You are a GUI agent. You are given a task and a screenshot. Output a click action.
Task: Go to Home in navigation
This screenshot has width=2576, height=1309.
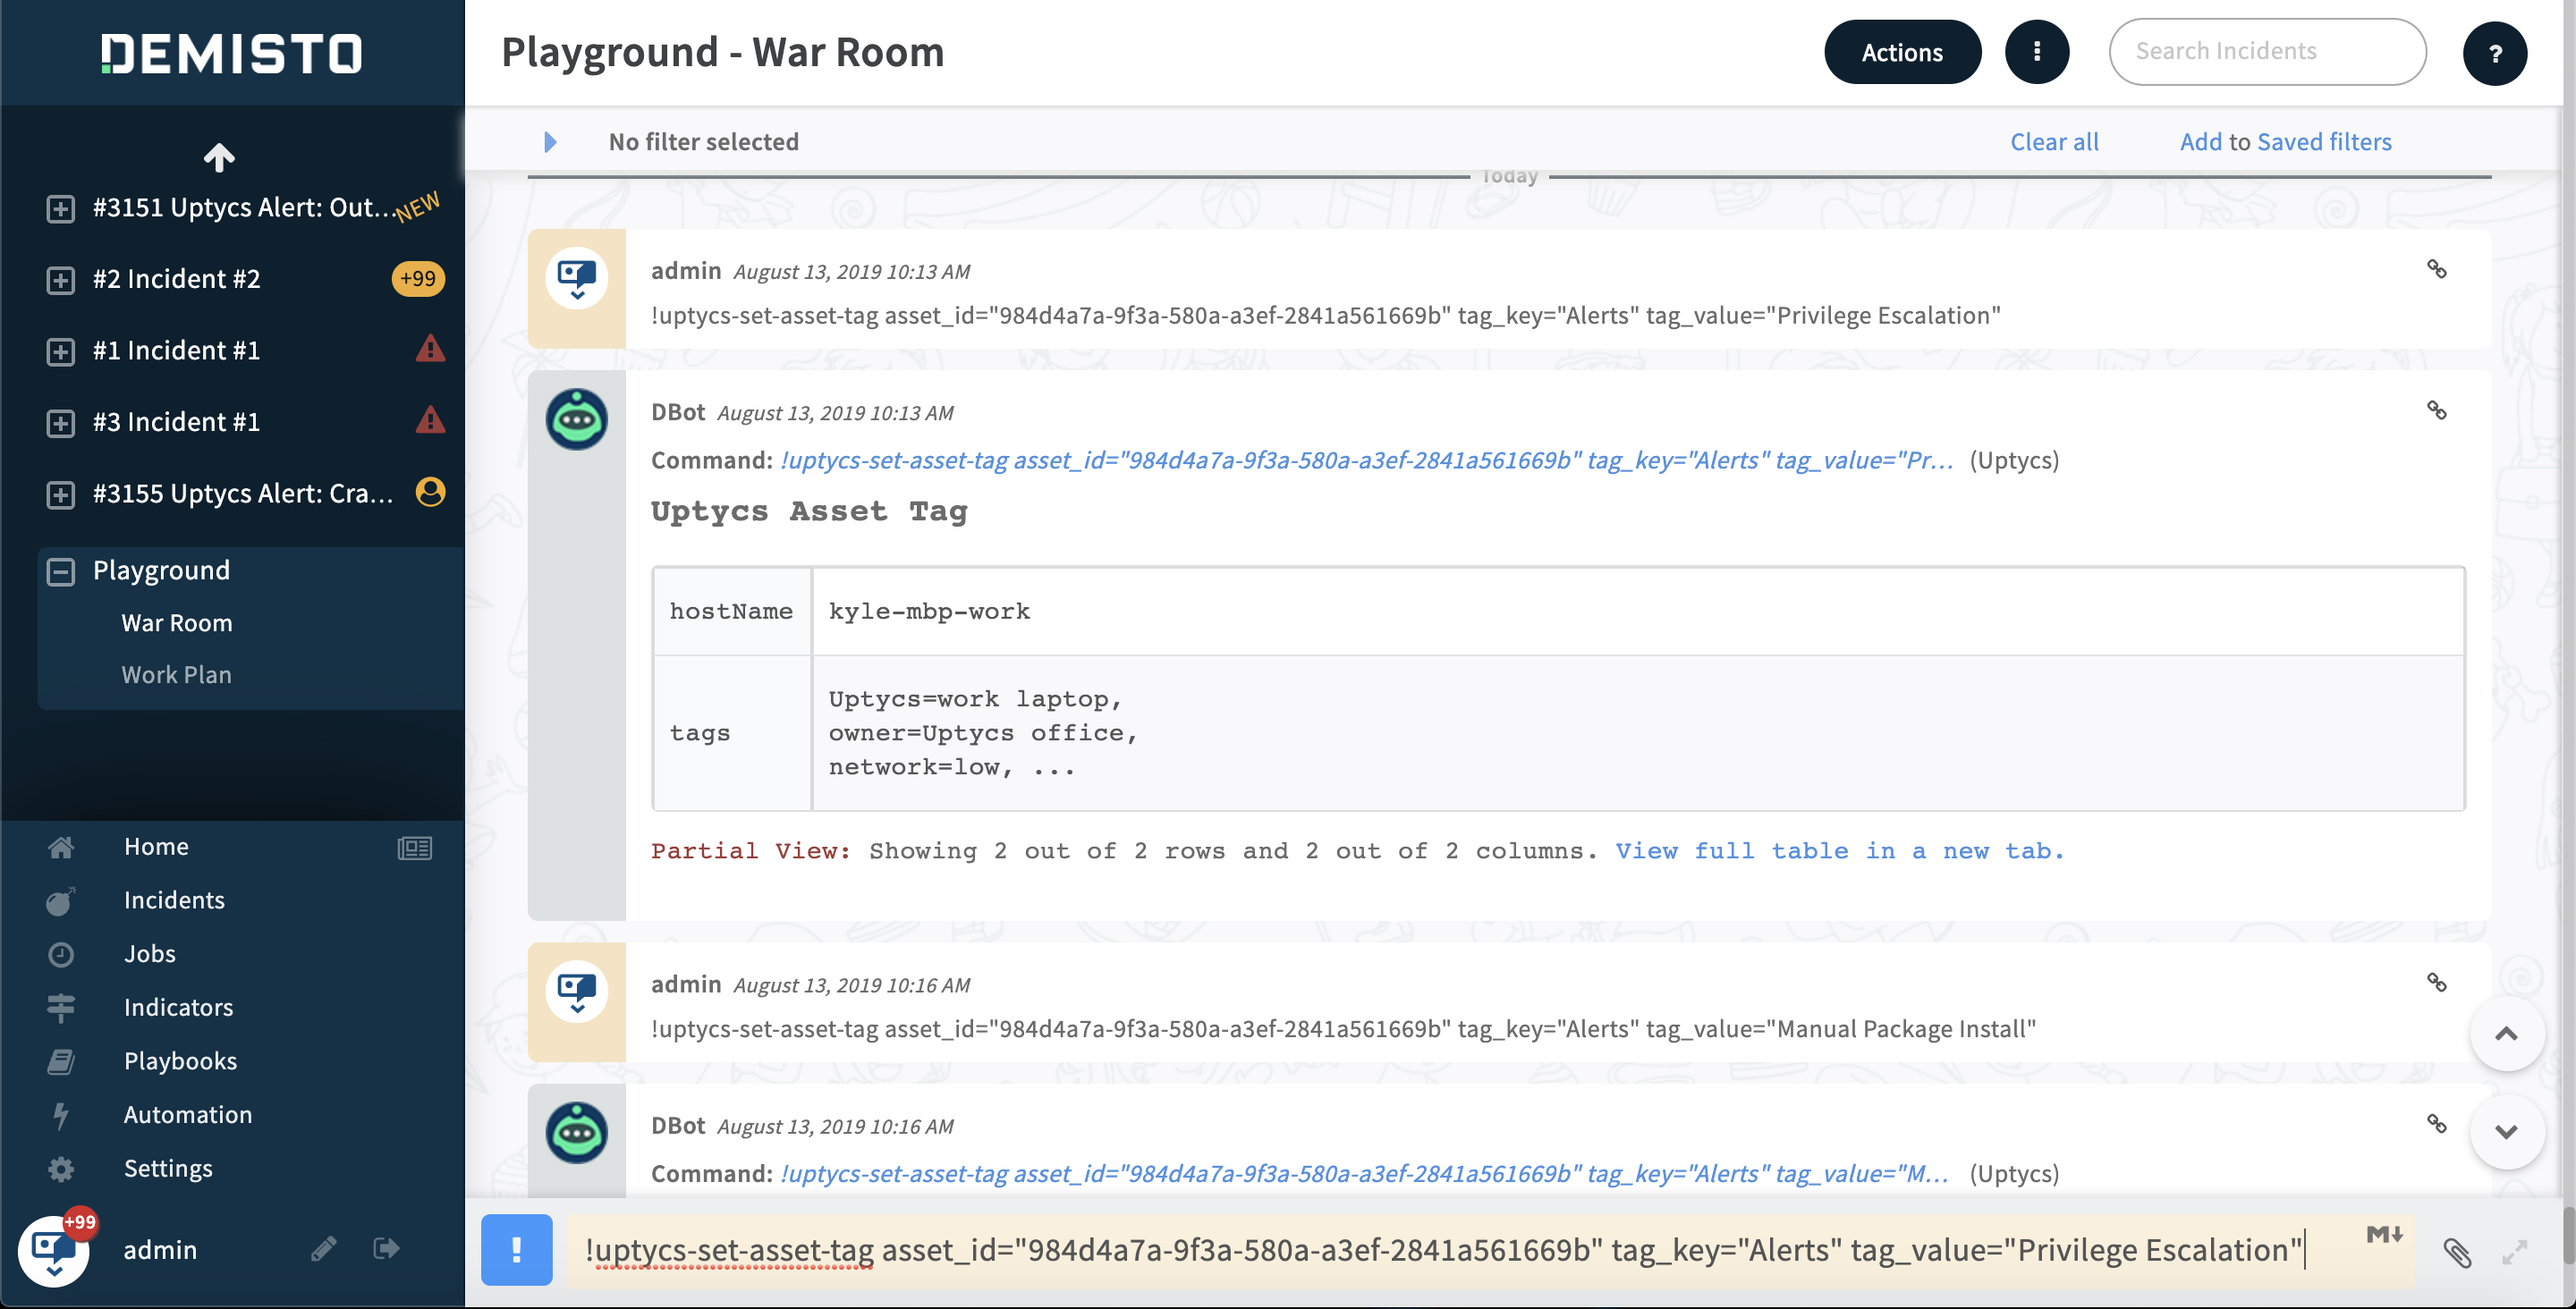(156, 846)
